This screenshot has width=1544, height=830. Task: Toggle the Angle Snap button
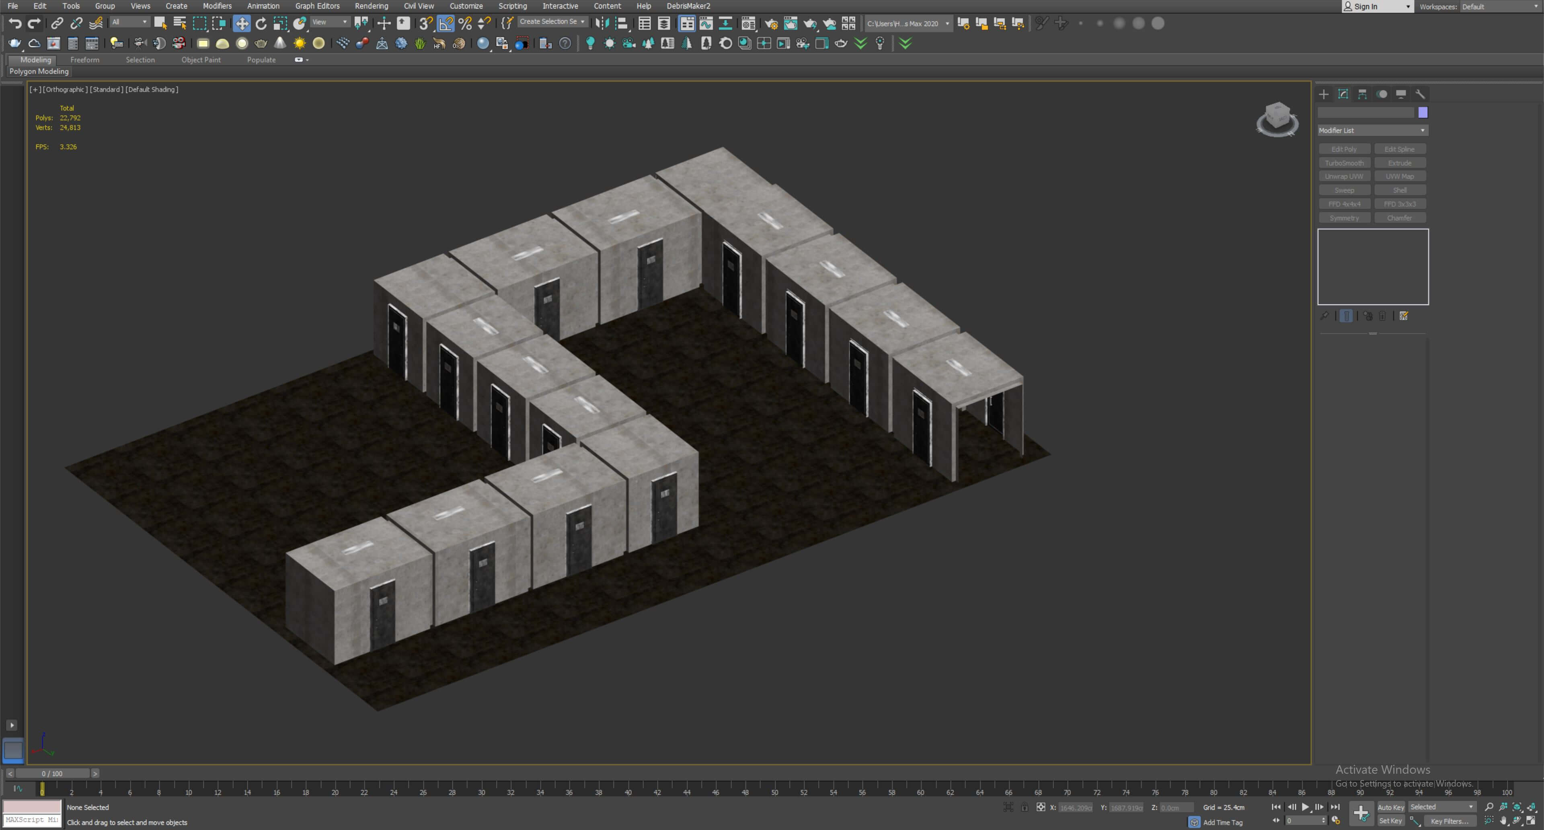(x=446, y=23)
